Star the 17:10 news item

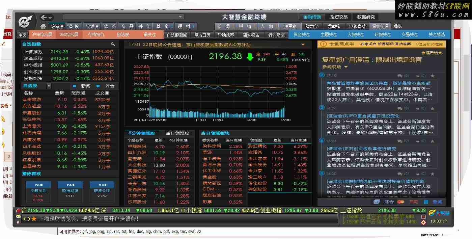click(433, 76)
